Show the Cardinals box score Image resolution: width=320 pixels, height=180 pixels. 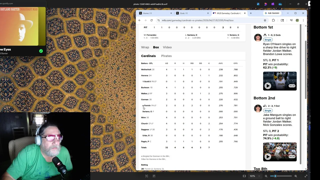click(148, 56)
